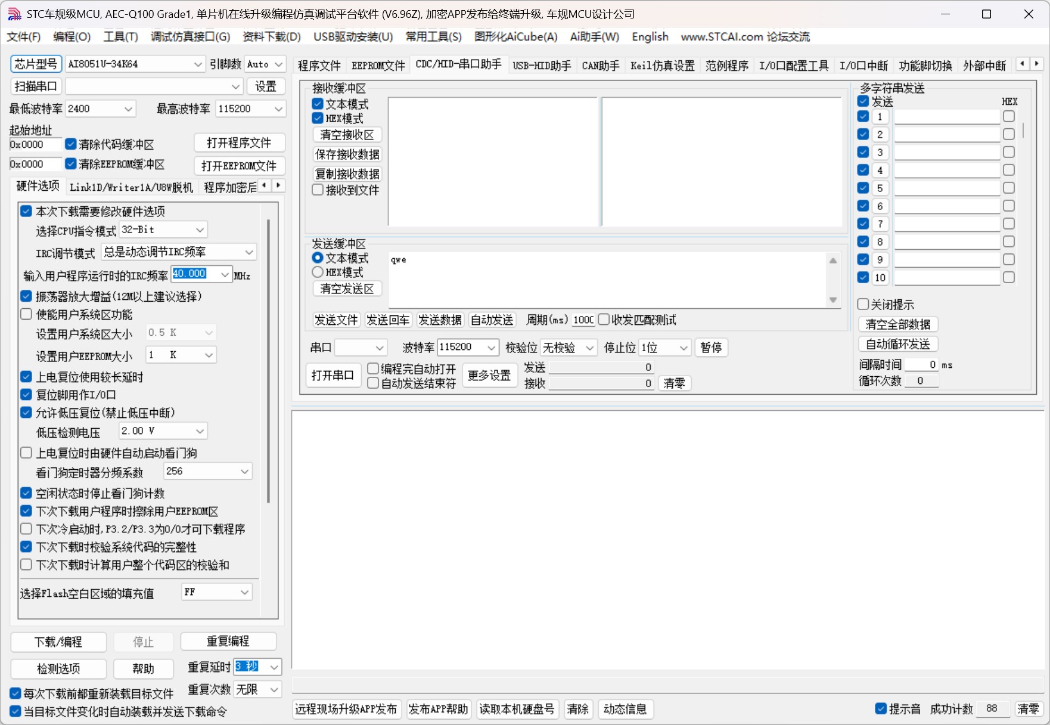Enable 使能用户系统区功能 checkbox

pyautogui.click(x=26, y=314)
